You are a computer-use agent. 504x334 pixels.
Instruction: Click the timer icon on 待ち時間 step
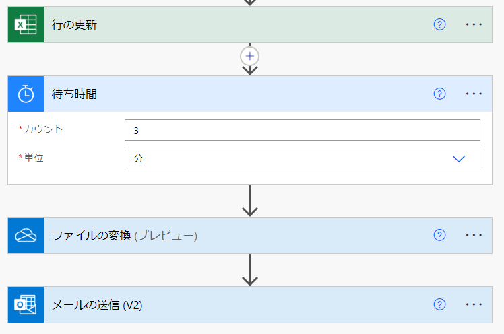coord(26,94)
